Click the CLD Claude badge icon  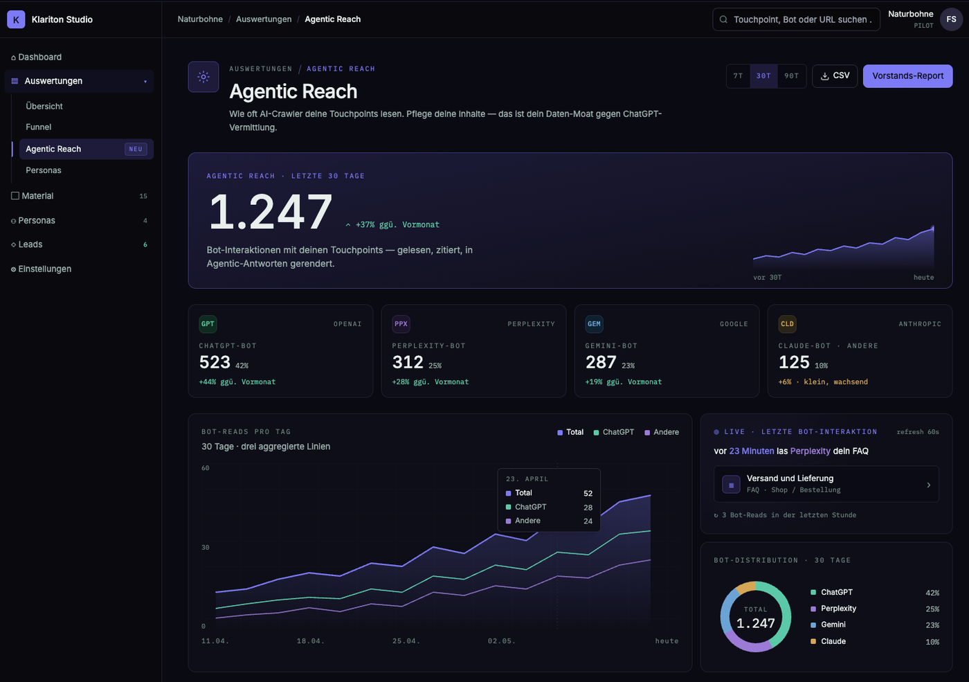point(787,324)
